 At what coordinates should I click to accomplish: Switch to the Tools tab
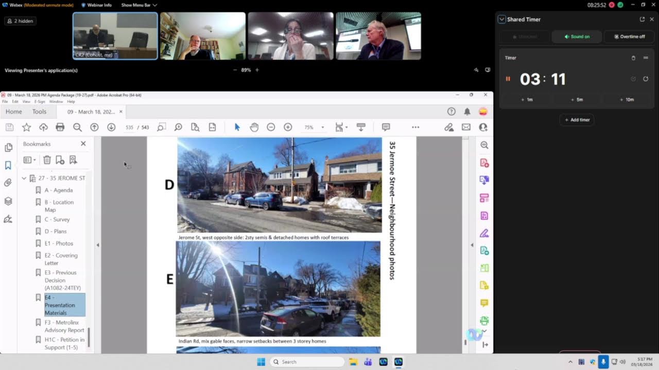(x=39, y=112)
